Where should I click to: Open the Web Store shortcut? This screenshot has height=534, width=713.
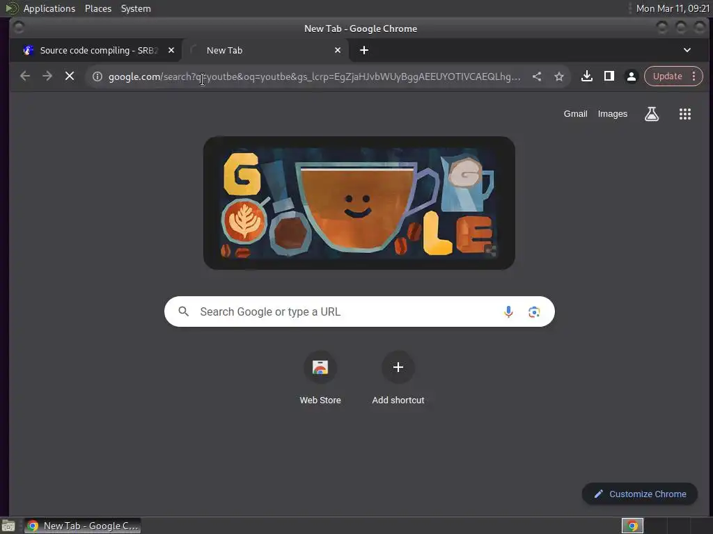pos(320,378)
